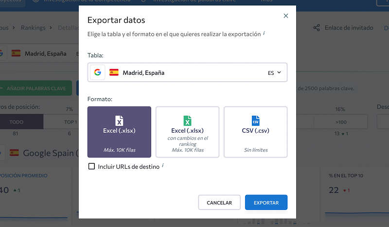Select the >100 position filter tab
The height and width of the screenshot is (227, 389).
click(x=341, y=122)
